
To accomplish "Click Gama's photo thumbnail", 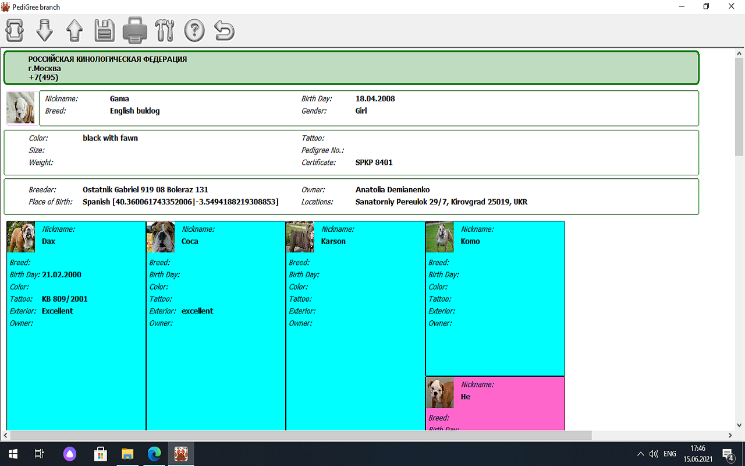I will pos(21,108).
